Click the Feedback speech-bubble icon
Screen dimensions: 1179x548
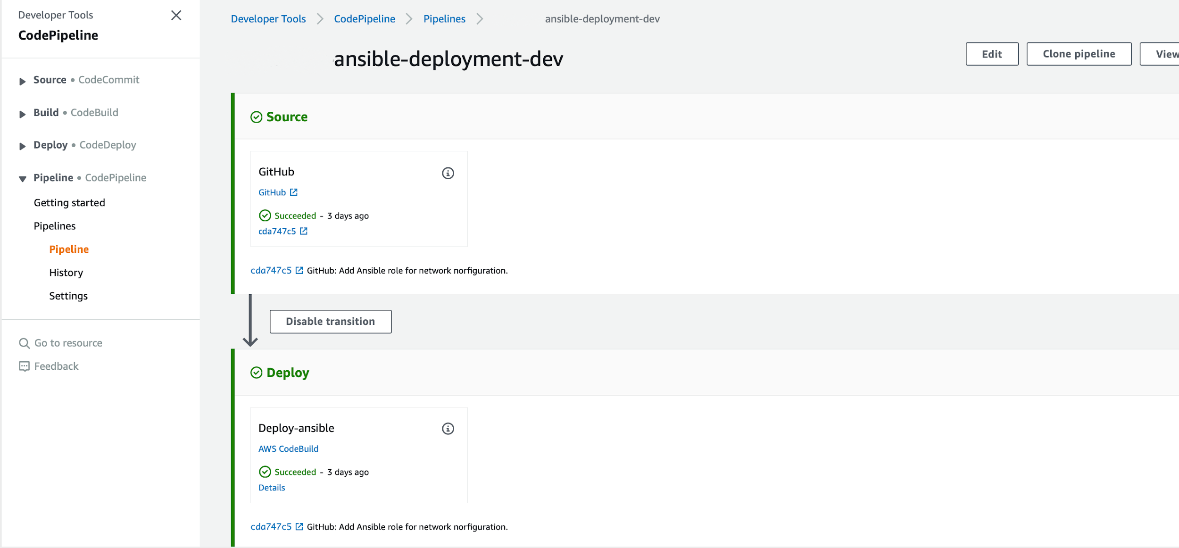[24, 366]
